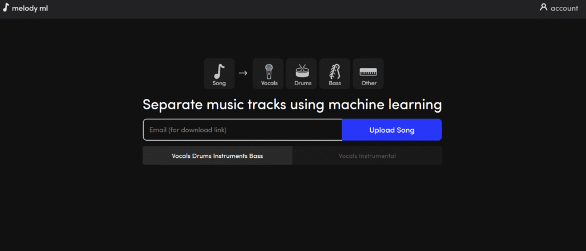Go to the melody ml home link
586x251 pixels.
(x=30, y=8)
